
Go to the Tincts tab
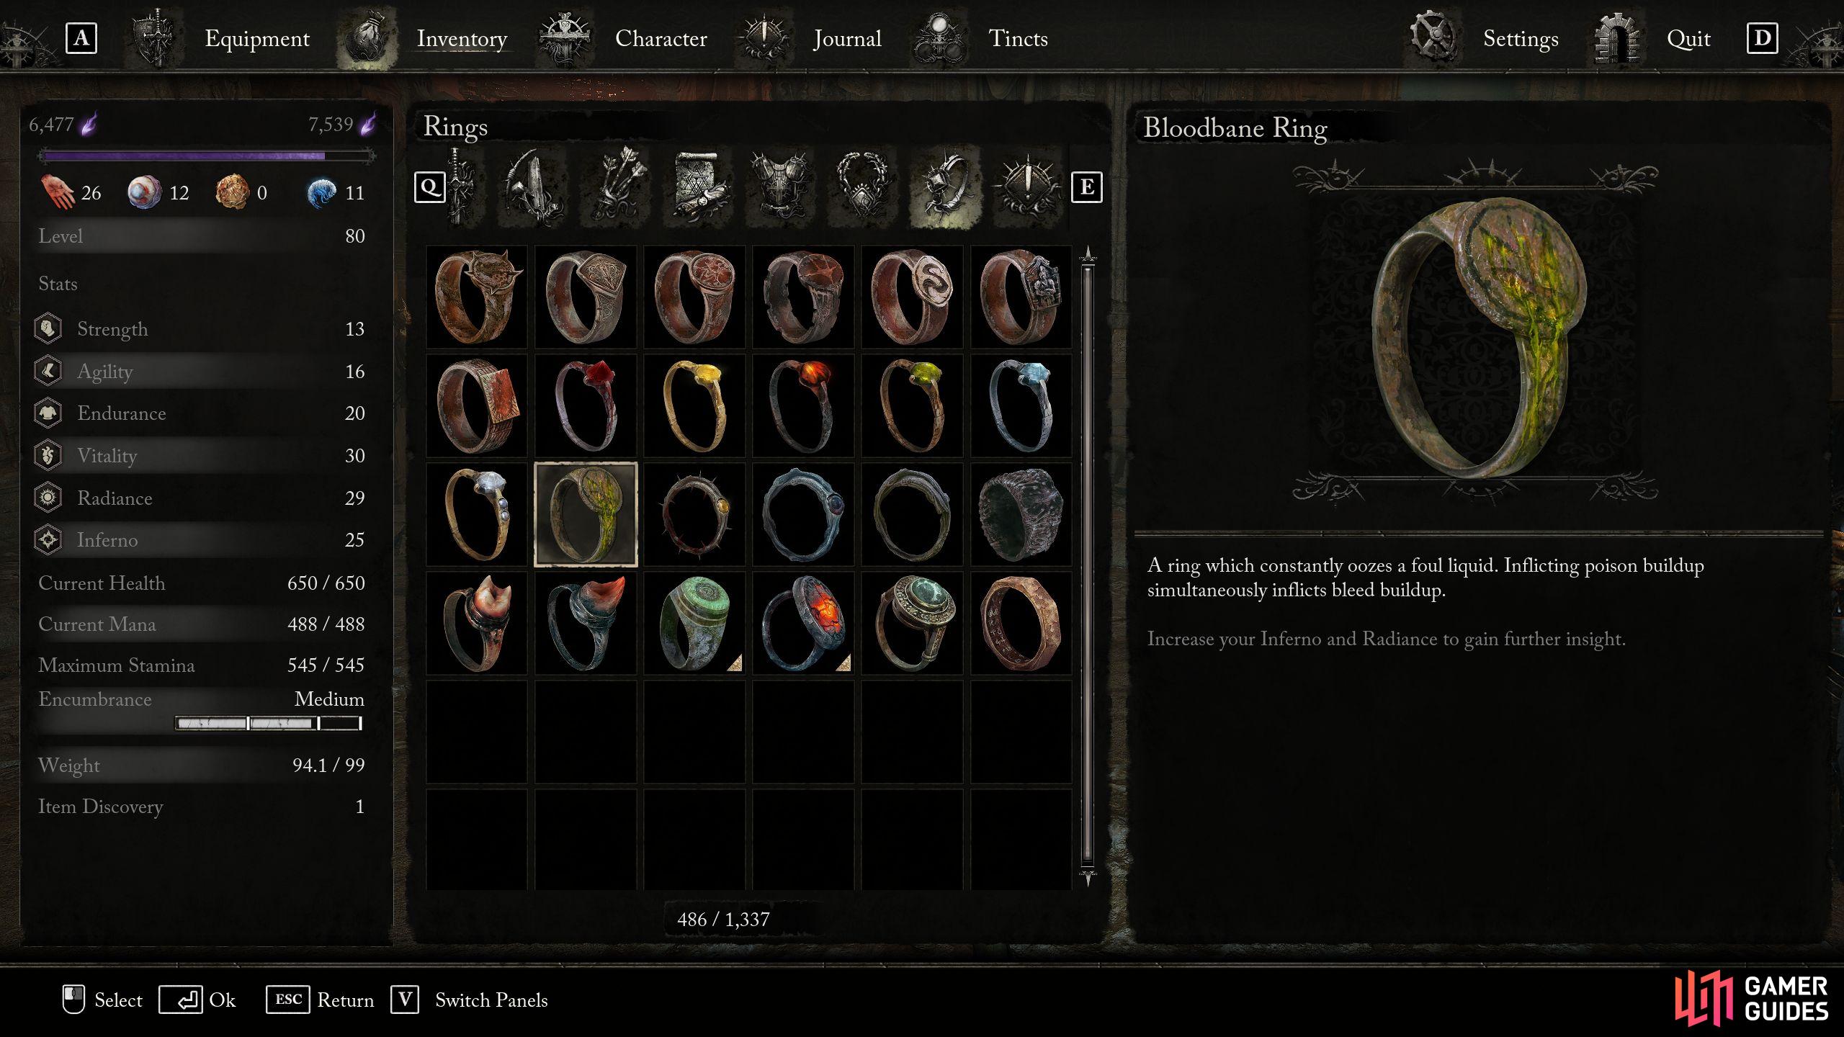[x=1018, y=38]
